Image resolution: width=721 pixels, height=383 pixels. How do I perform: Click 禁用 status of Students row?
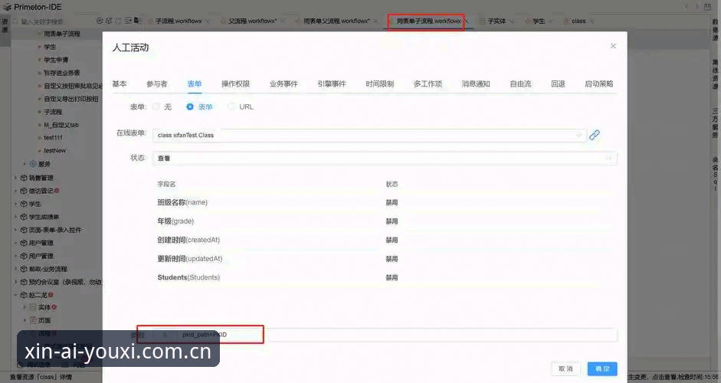pyautogui.click(x=392, y=278)
